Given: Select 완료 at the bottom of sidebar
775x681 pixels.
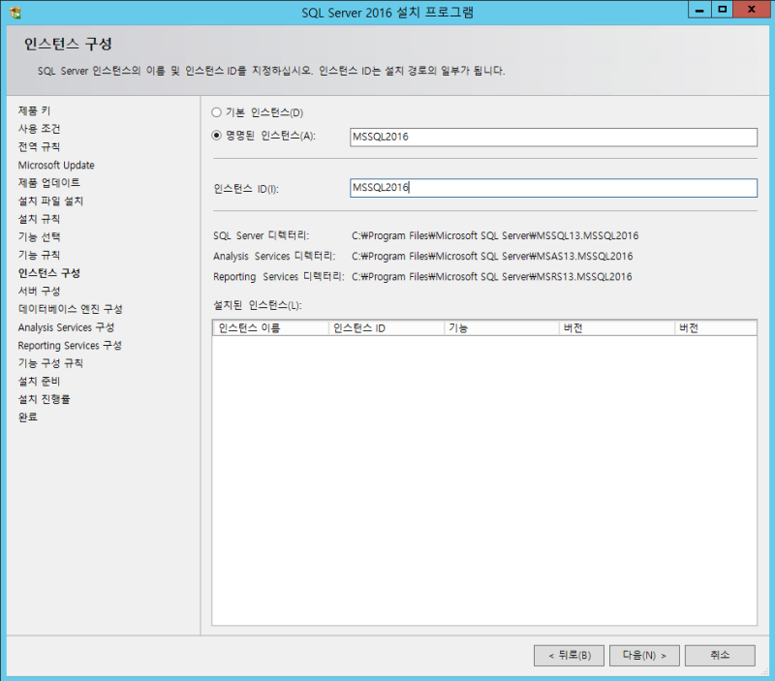Looking at the screenshot, I should tap(25, 417).
